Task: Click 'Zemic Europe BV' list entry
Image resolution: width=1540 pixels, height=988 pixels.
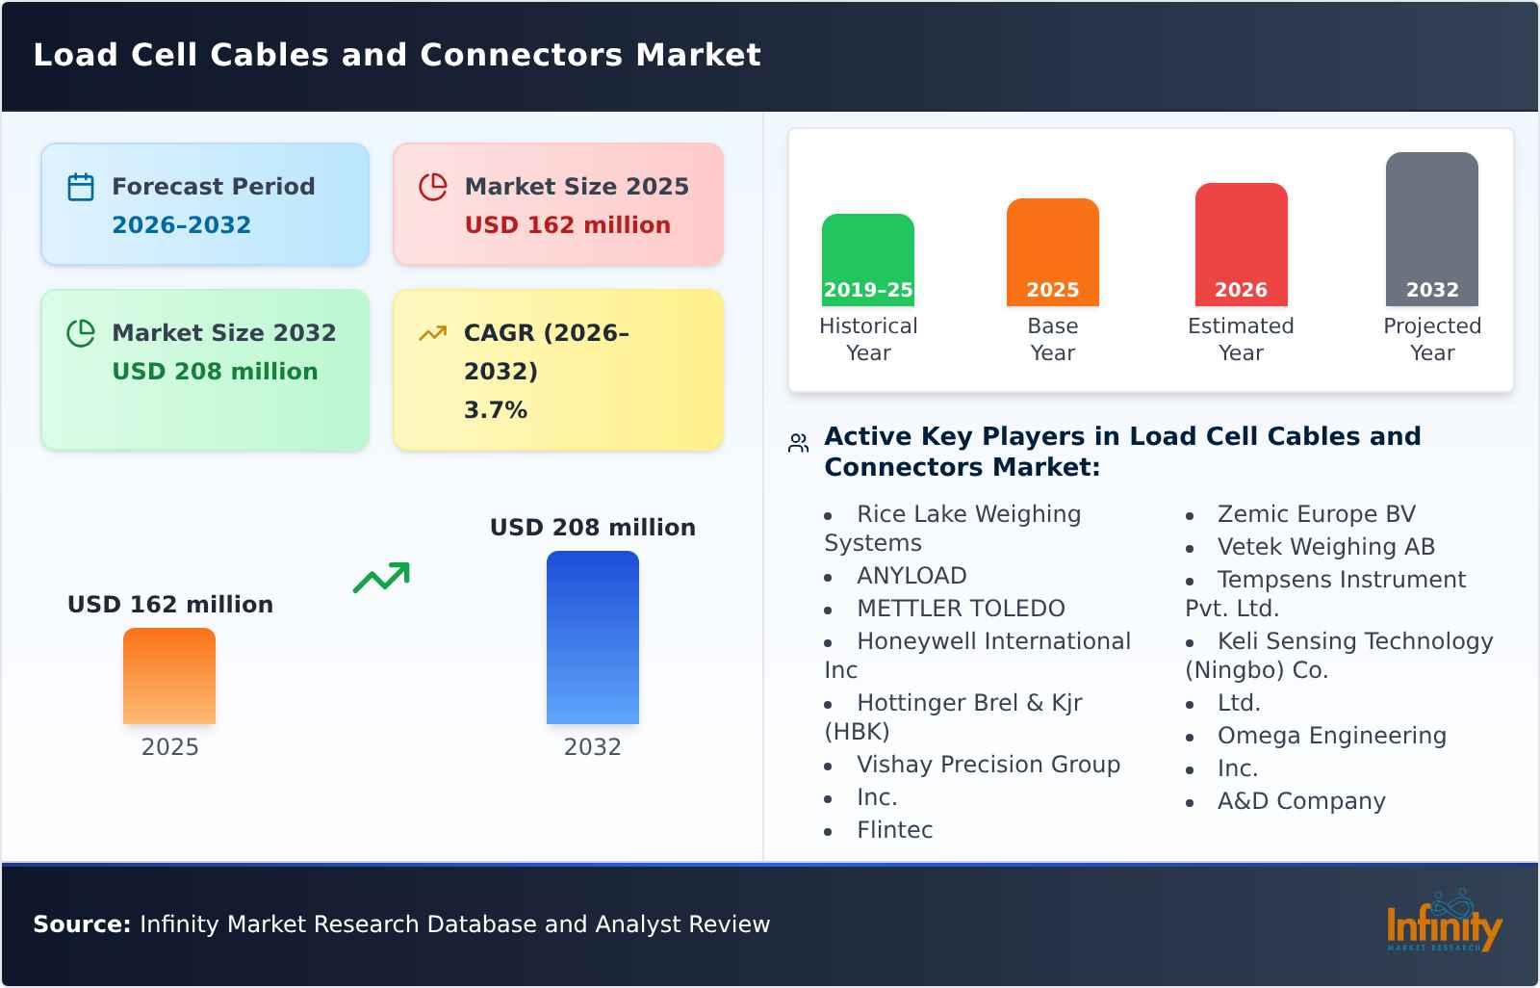Action: [x=1317, y=514]
